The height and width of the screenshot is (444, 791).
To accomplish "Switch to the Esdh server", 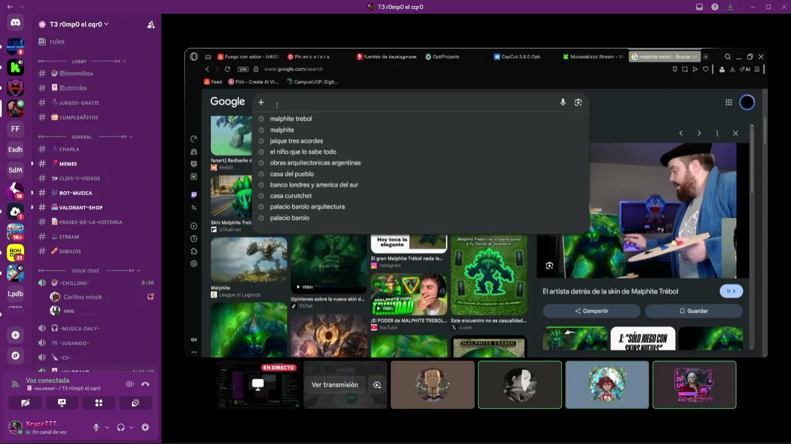I will [15, 150].
